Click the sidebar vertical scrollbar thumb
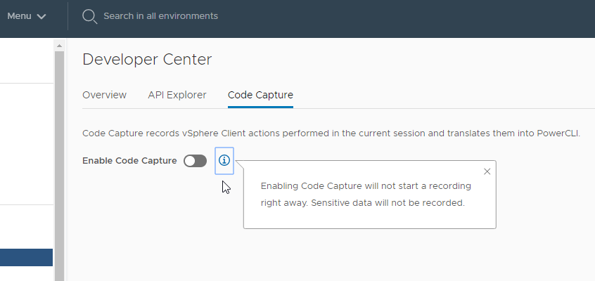The image size is (595, 281). tap(59, 166)
